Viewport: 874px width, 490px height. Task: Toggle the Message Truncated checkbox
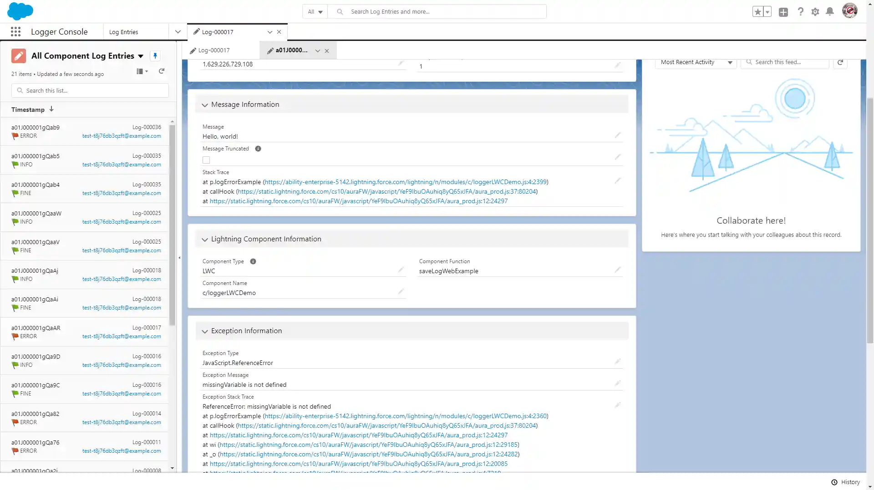(x=206, y=160)
